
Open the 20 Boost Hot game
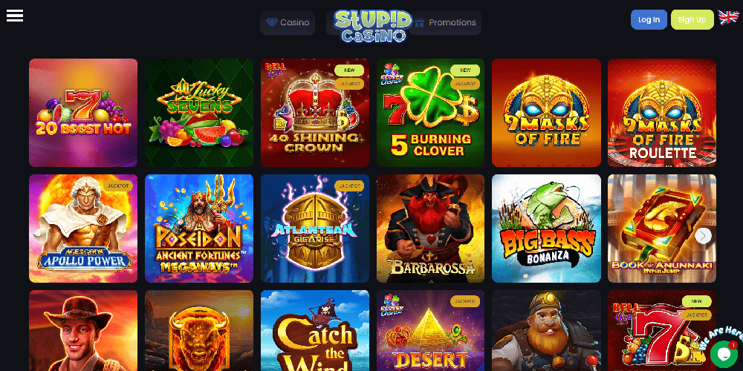83,113
